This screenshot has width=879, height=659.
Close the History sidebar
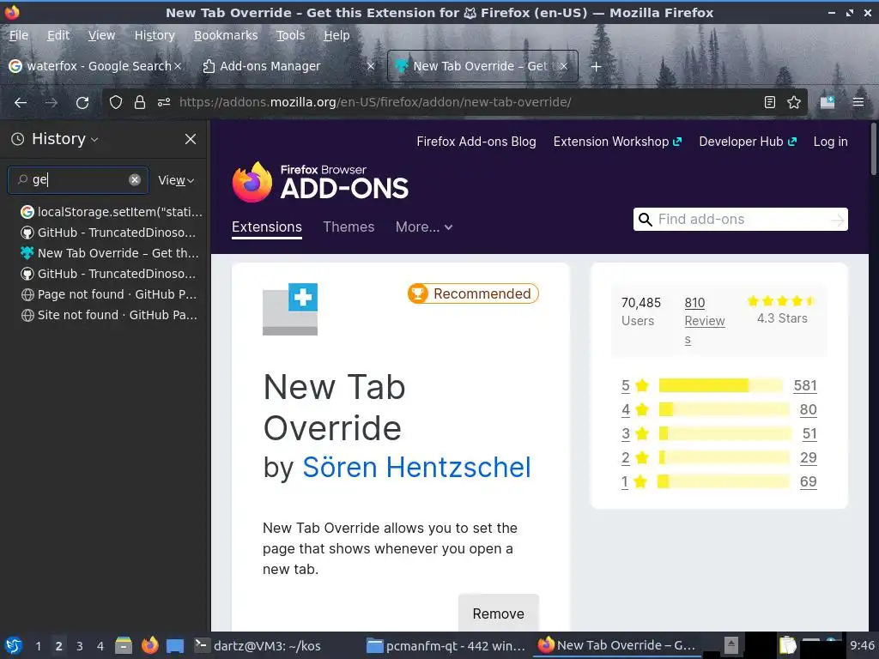click(x=191, y=139)
